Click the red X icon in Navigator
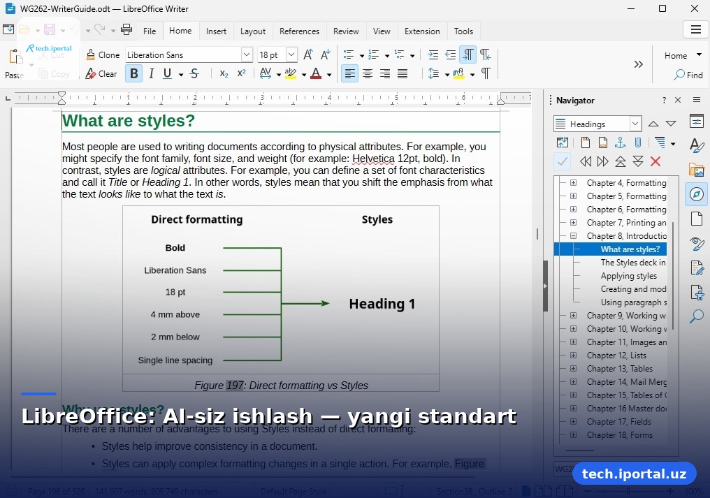The width and height of the screenshot is (710, 498). [x=655, y=161]
